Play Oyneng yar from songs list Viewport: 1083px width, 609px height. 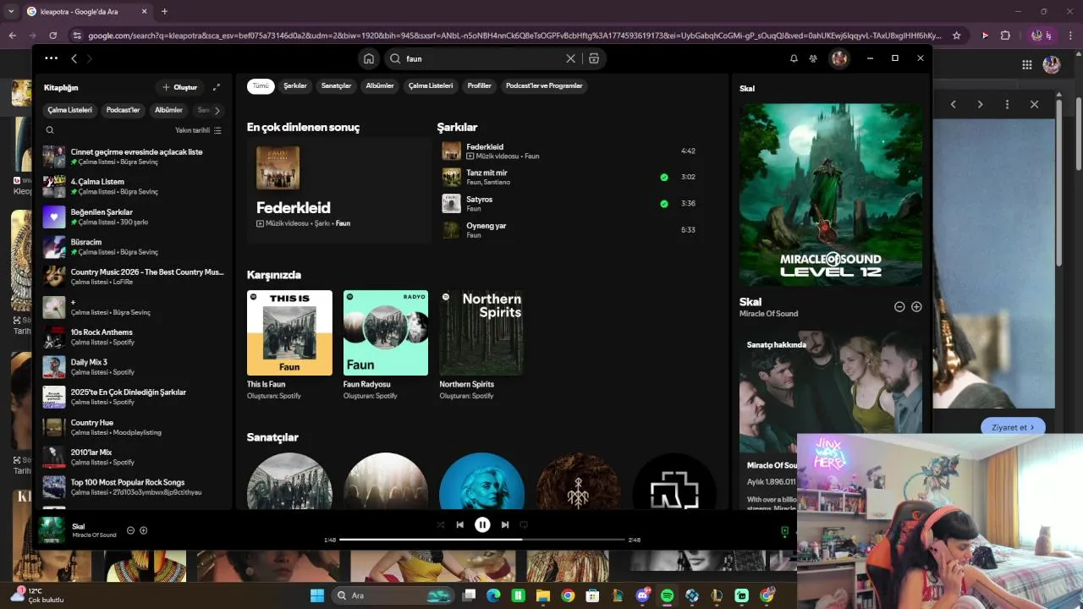point(452,230)
